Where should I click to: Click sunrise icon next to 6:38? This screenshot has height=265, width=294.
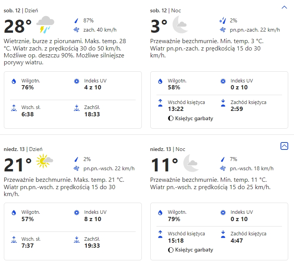14,108
